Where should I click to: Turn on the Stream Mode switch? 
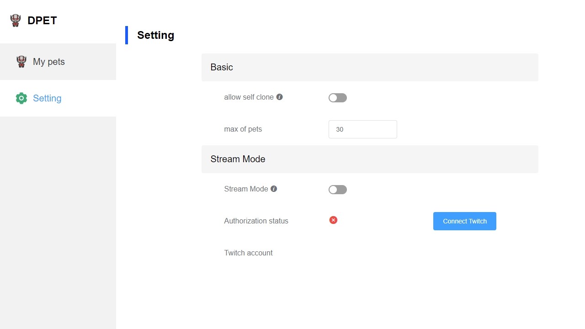(338, 190)
